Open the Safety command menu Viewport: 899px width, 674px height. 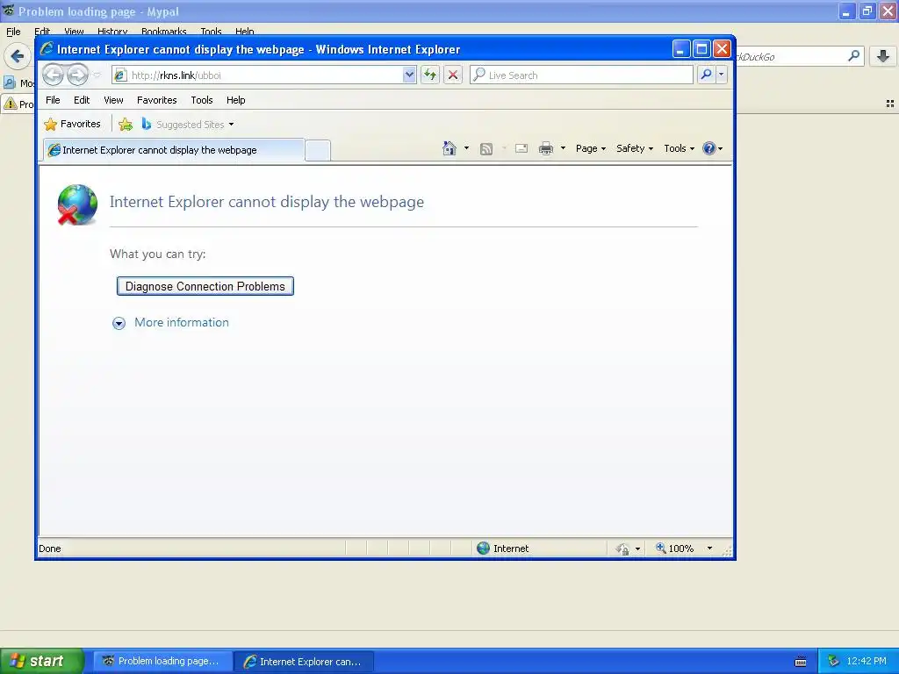[x=634, y=148]
